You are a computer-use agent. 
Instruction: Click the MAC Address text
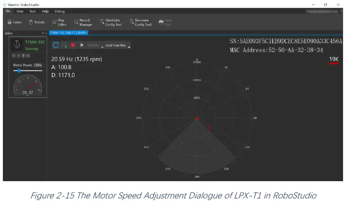[x=276, y=50]
